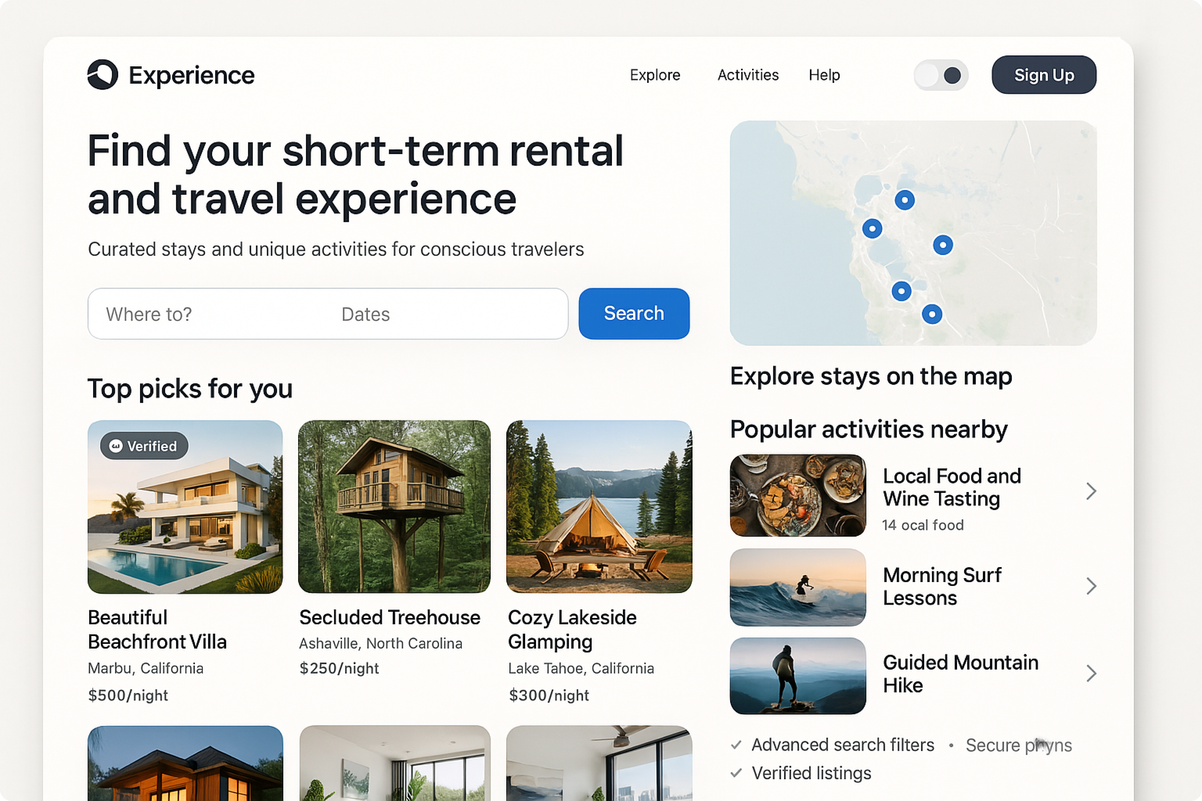Click the Experience logo icon
Viewport: 1202px width, 801px height.
103,74
